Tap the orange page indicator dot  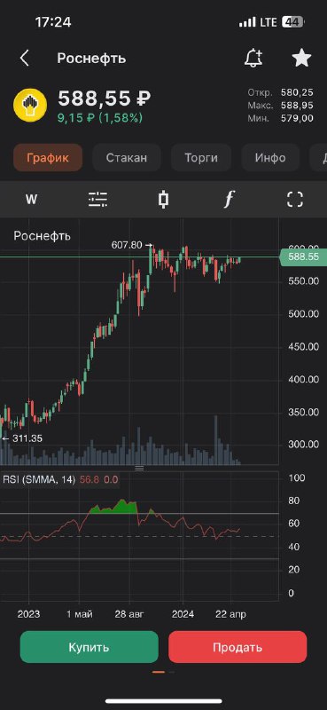point(159,672)
